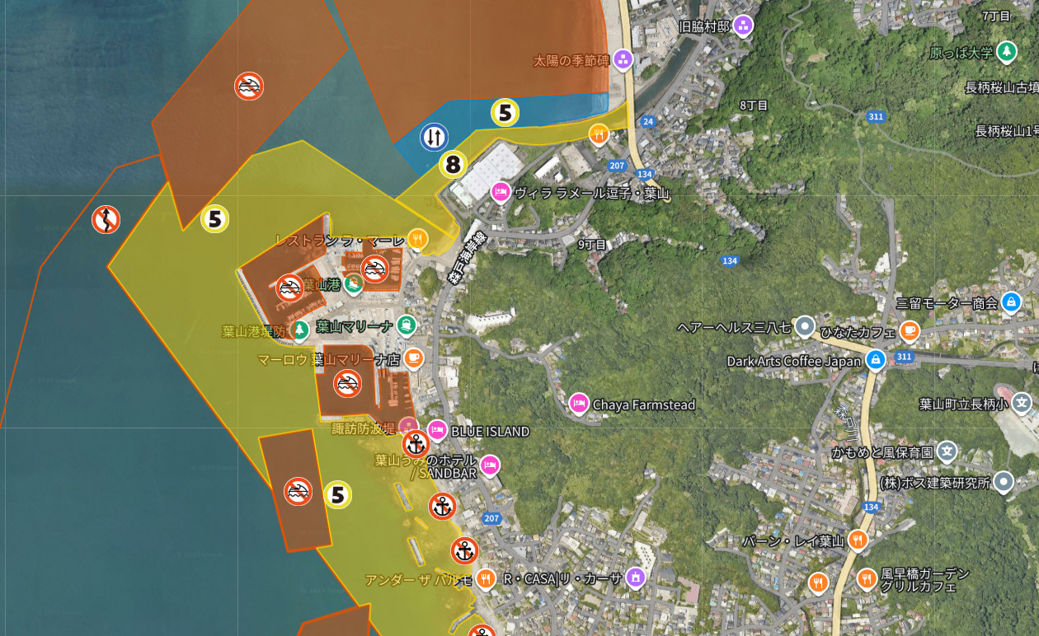Click the no-anchoring marker beside BLUE ISLAND

pos(416,444)
